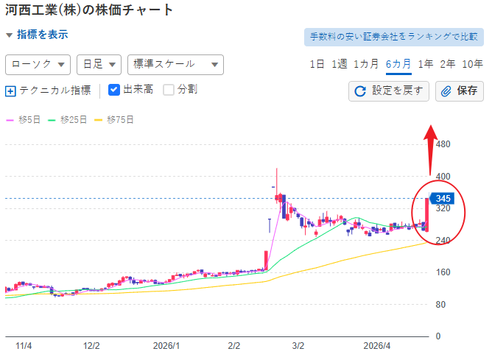Click the 3/2 date axis label
The width and height of the screenshot is (492, 357).
298,346
